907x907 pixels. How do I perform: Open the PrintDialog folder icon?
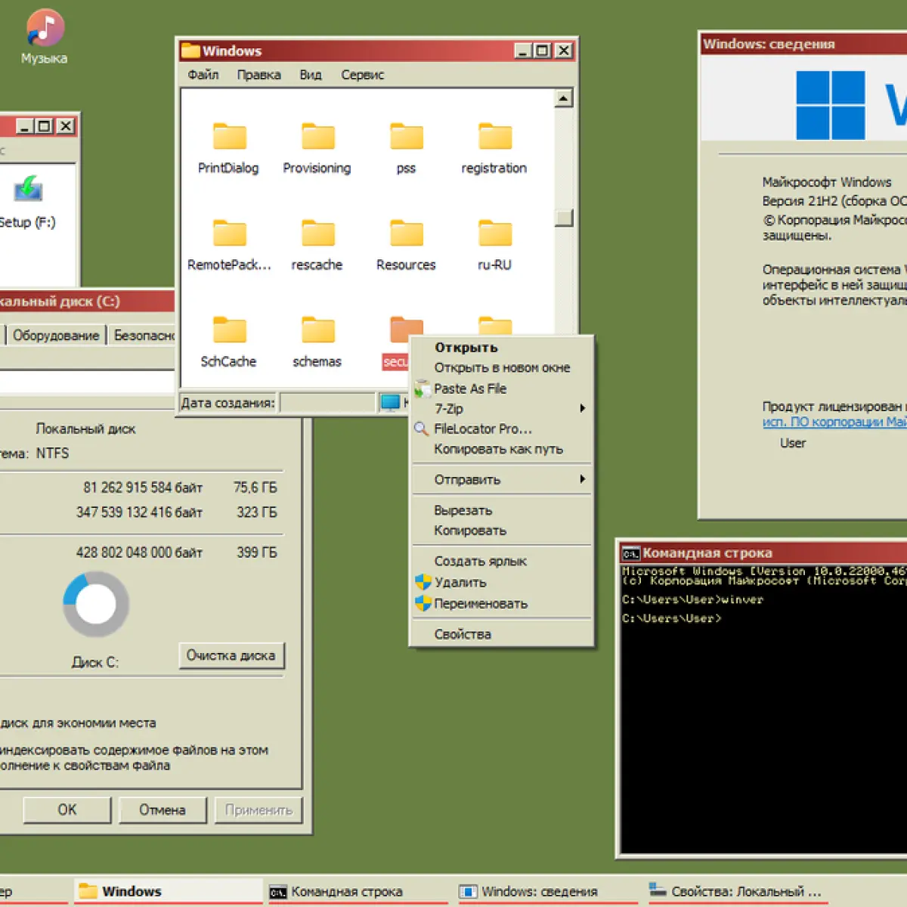[229, 137]
